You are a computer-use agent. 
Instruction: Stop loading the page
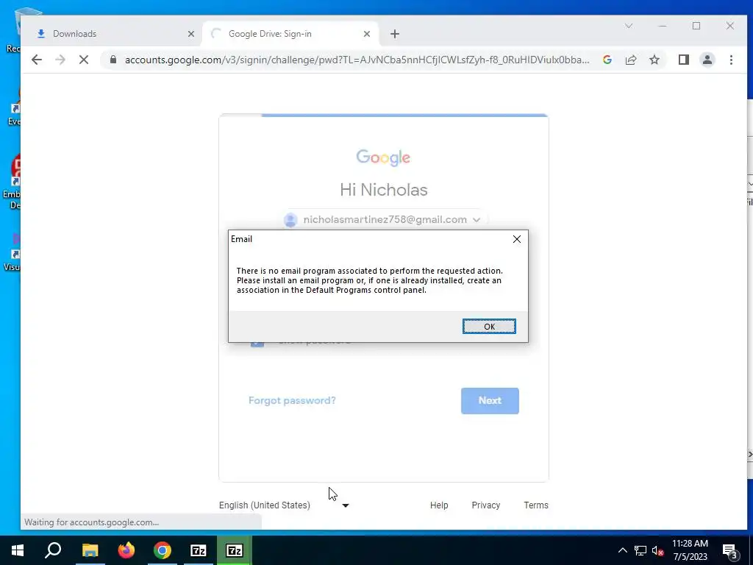point(84,60)
